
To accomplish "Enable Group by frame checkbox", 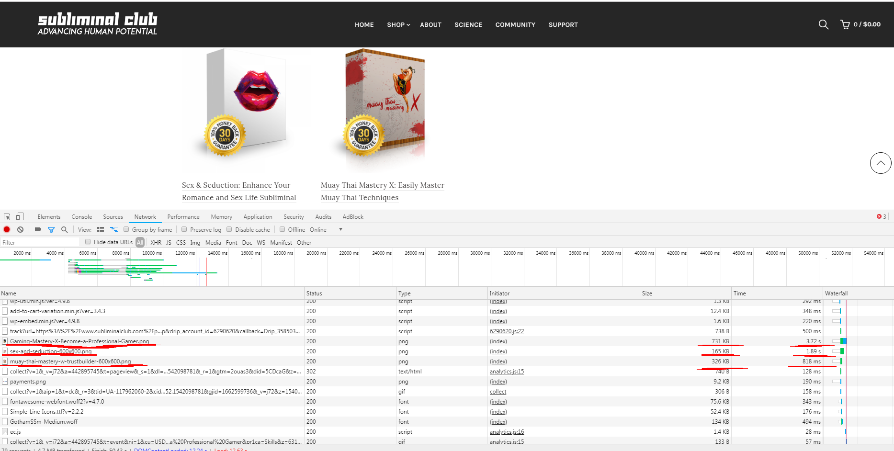I will click(x=126, y=229).
